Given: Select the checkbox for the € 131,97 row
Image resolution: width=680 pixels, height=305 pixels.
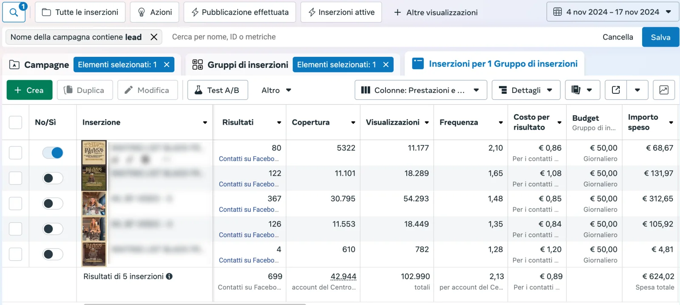Looking at the screenshot, I should click(x=15, y=178).
